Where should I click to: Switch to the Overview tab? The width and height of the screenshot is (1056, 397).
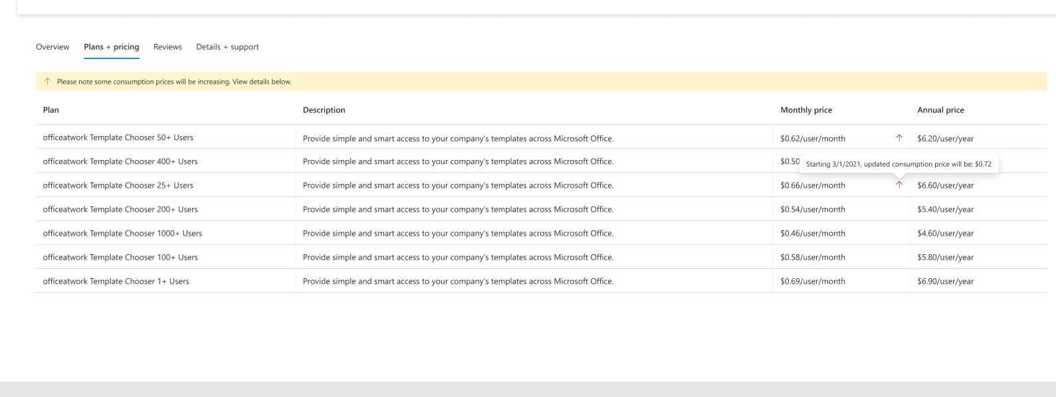pyautogui.click(x=53, y=47)
